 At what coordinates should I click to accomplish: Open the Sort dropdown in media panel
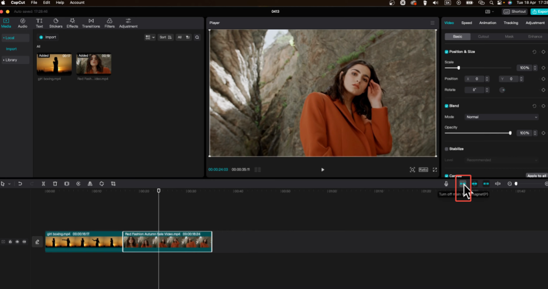(x=166, y=37)
